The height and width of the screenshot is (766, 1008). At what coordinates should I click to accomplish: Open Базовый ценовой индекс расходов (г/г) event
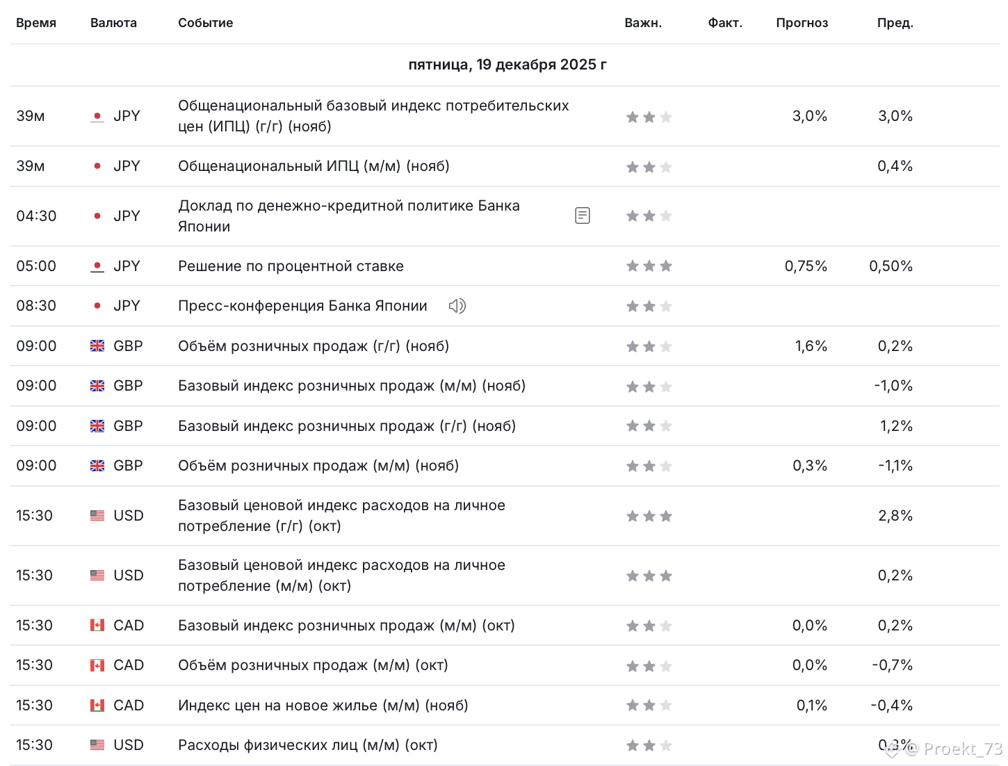pyautogui.click(x=341, y=516)
